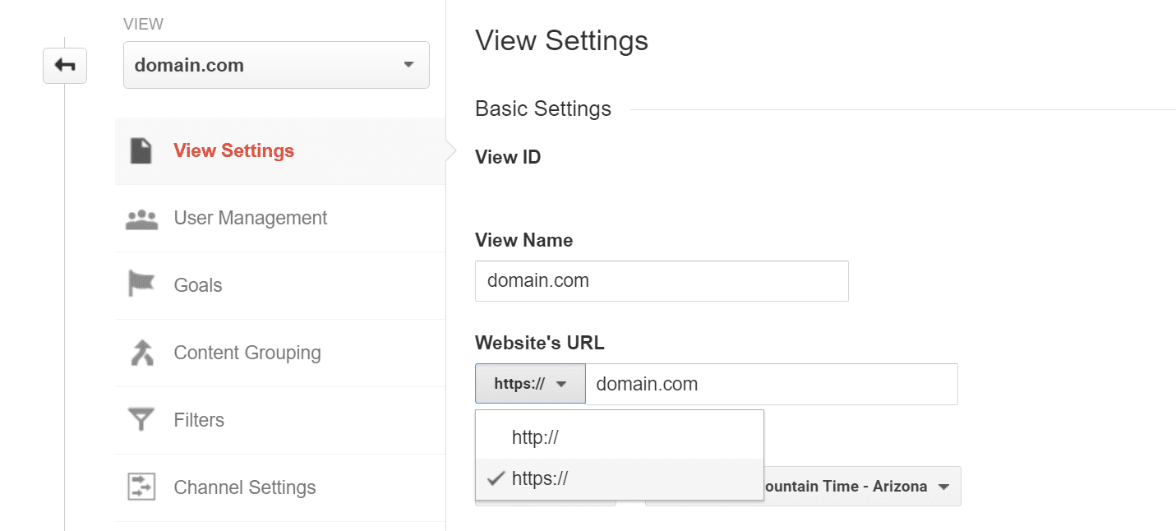
Task: Click the Channel Settings icon
Action: [141, 487]
